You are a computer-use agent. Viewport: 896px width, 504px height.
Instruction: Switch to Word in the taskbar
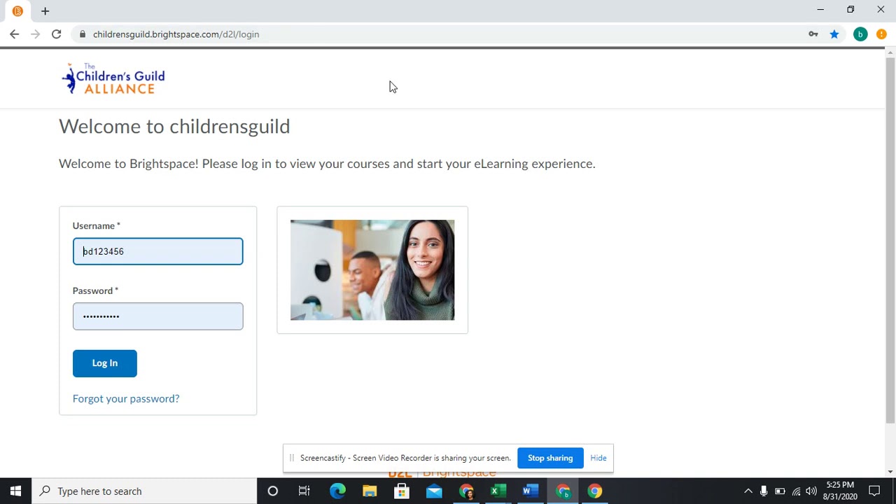[x=531, y=491]
